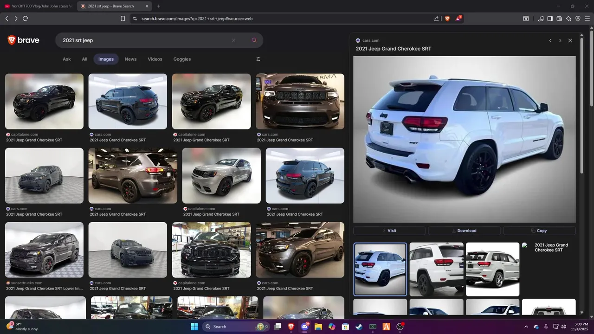594x334 pixels.
Task: Close the image preview panel
Action: pos(570,41)
